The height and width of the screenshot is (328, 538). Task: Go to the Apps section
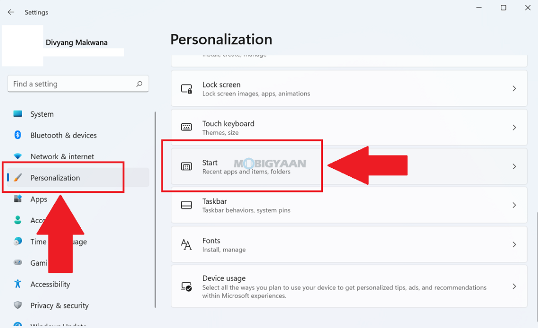(39, 199)
